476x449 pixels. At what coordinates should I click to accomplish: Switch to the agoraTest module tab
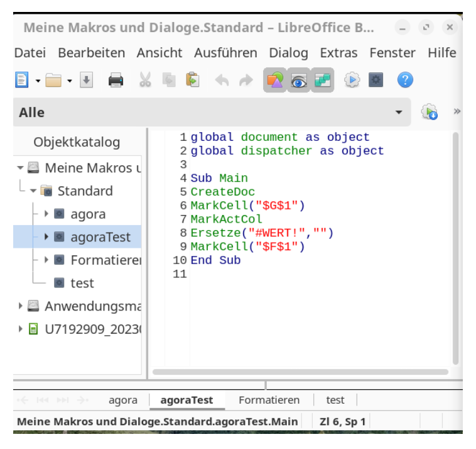click(187, 400)
